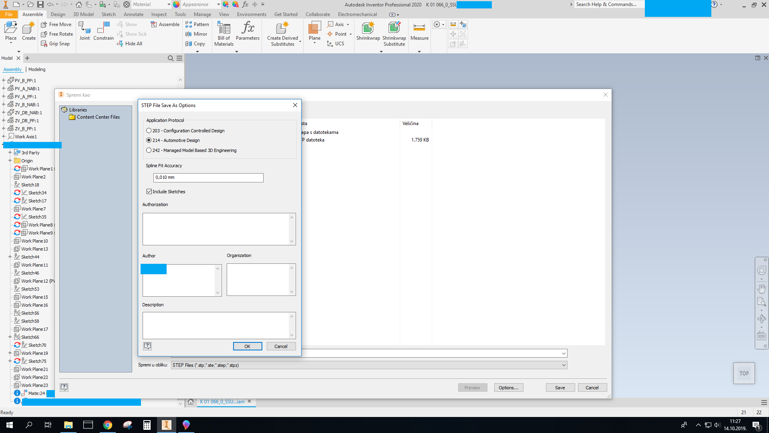Click the Preview button
This screenshot has width=769, height=433.
(x=473, y=387)
